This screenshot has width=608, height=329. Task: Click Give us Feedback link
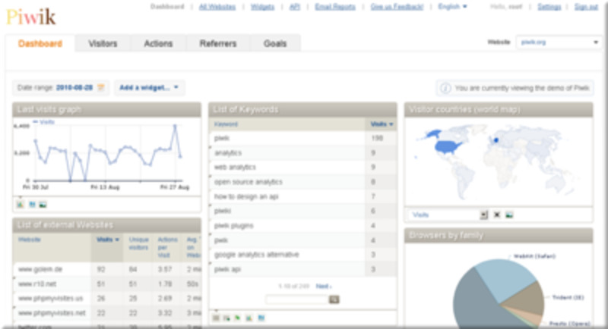(397, 7)
